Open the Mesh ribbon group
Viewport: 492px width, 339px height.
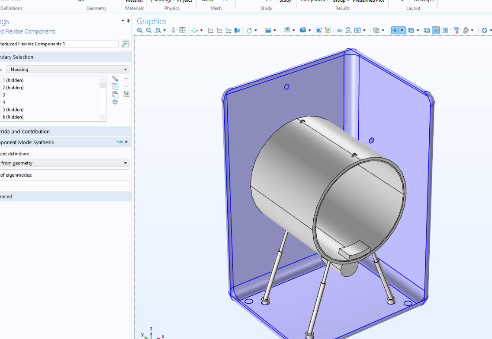(x=216, y=9)
